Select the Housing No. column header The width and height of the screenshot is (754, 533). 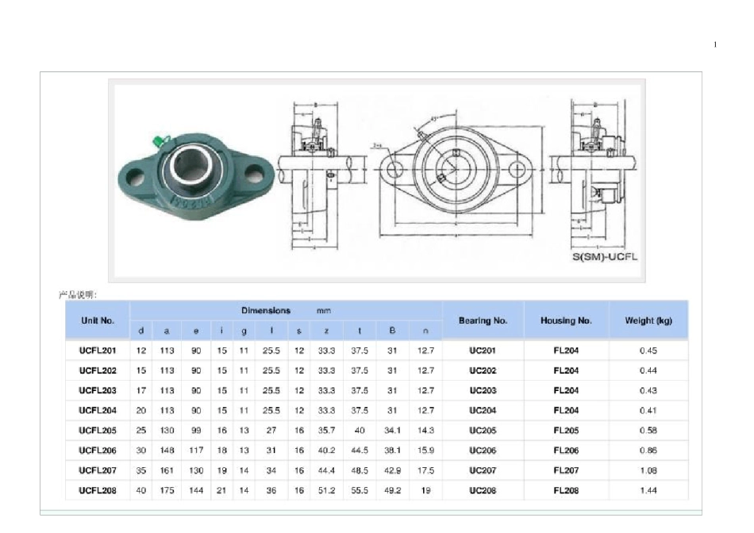pos(566,320)
